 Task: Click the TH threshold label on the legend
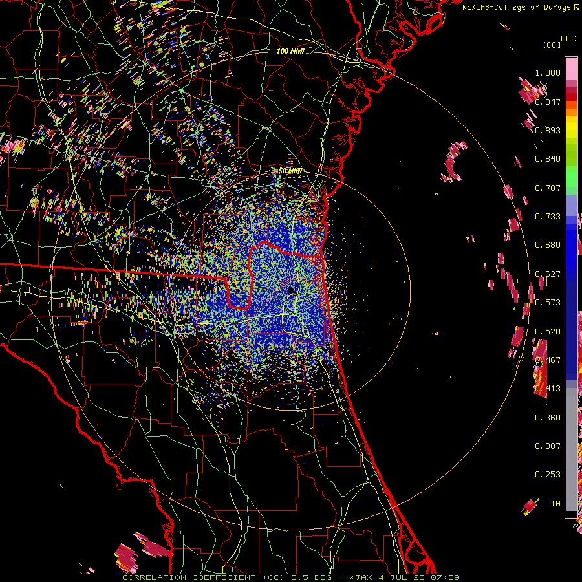click(x=555, y=504)
